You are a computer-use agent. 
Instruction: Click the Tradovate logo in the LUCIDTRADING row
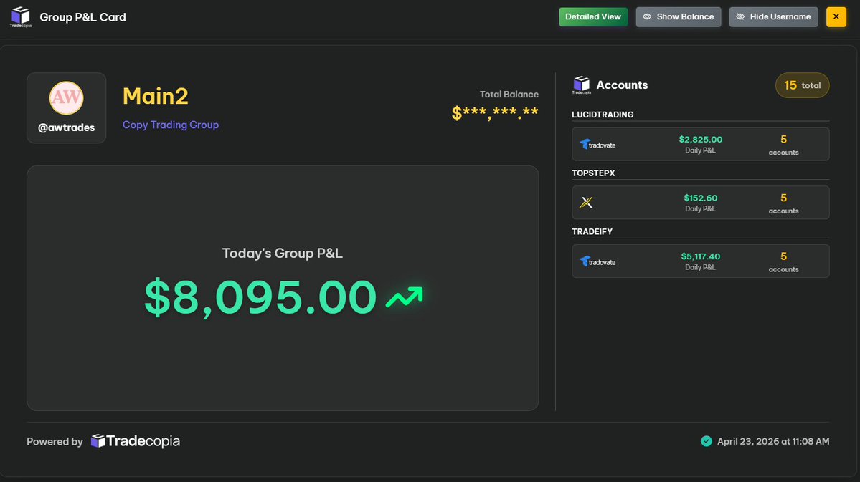click(x=597, y=145)
